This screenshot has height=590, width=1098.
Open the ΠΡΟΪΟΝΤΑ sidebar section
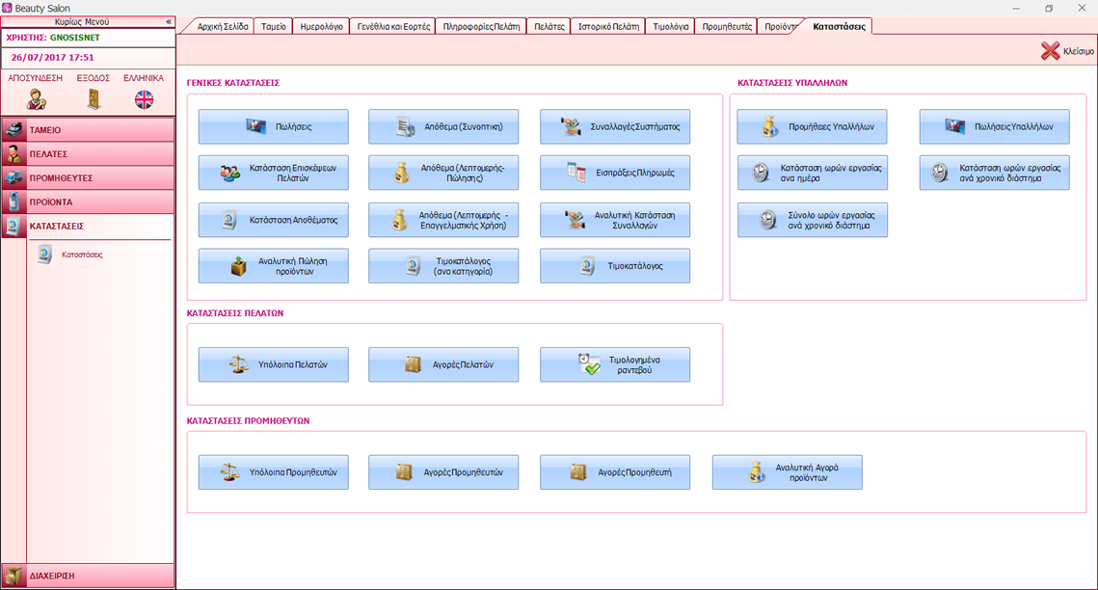tap(89, 202)
